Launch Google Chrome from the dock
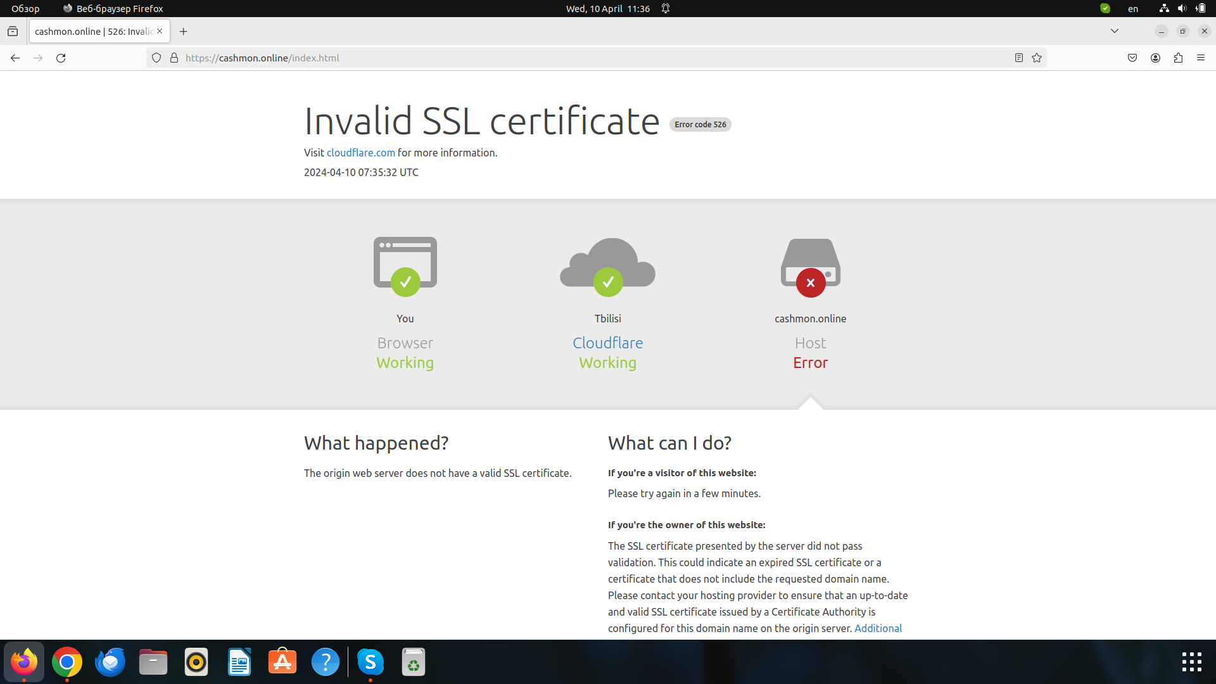The width and height of the screenshot is (1216, 684). (x=67, y=662)
